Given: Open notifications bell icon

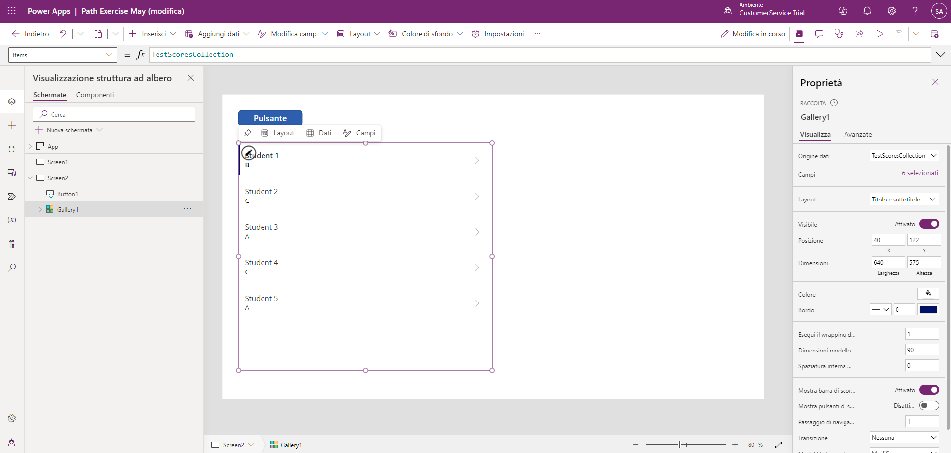Looking at the screenshot, I should point(867,11).
